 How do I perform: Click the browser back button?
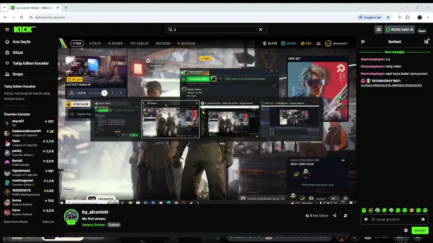click(5, 17)
